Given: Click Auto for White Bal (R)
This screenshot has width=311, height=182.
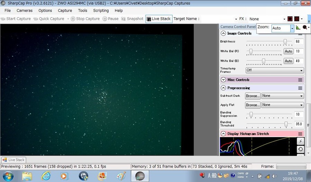Looking at the screenshot, I should click(x=289, y=51).
